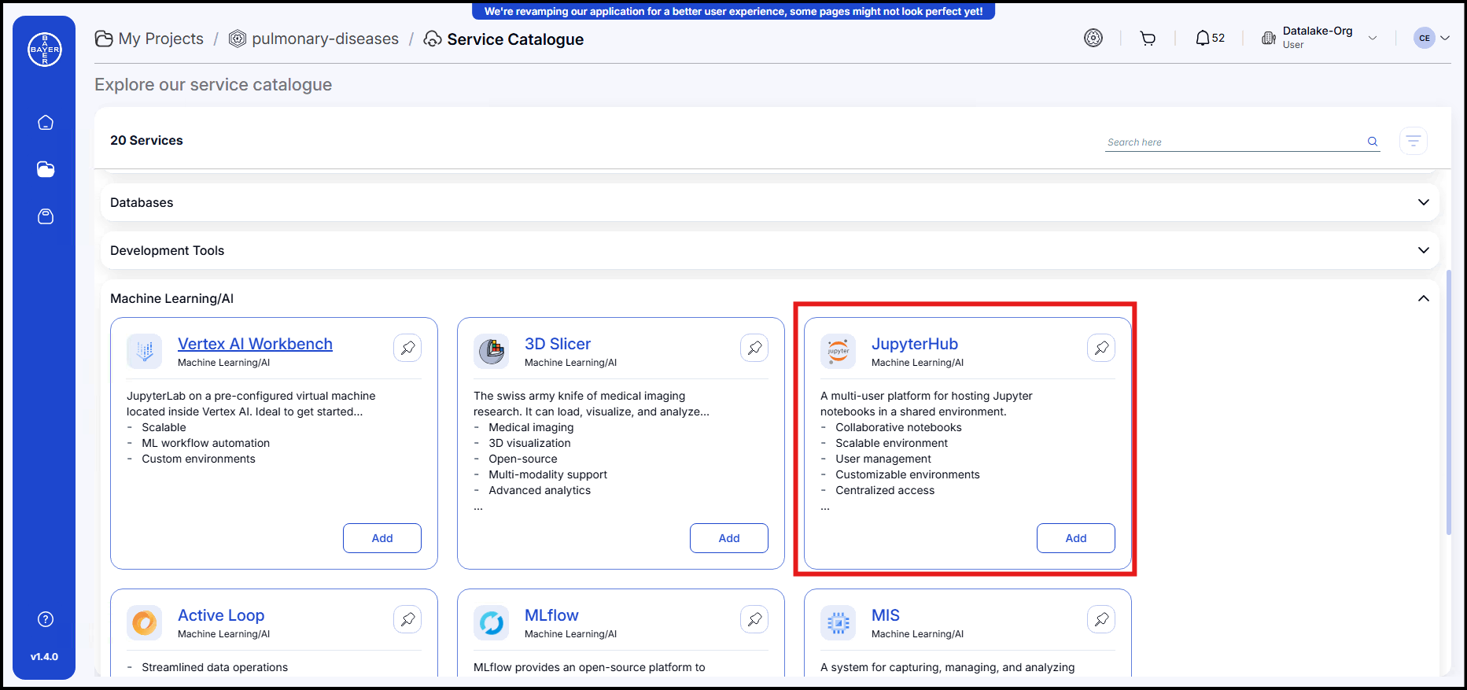Click the Active Loop logo icon
1467x690 pixels.
click(144, 622)
